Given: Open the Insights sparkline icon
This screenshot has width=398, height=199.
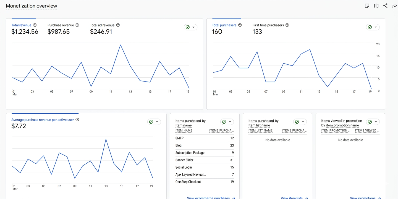Looking at the screenshot, I should click(394, 6).
